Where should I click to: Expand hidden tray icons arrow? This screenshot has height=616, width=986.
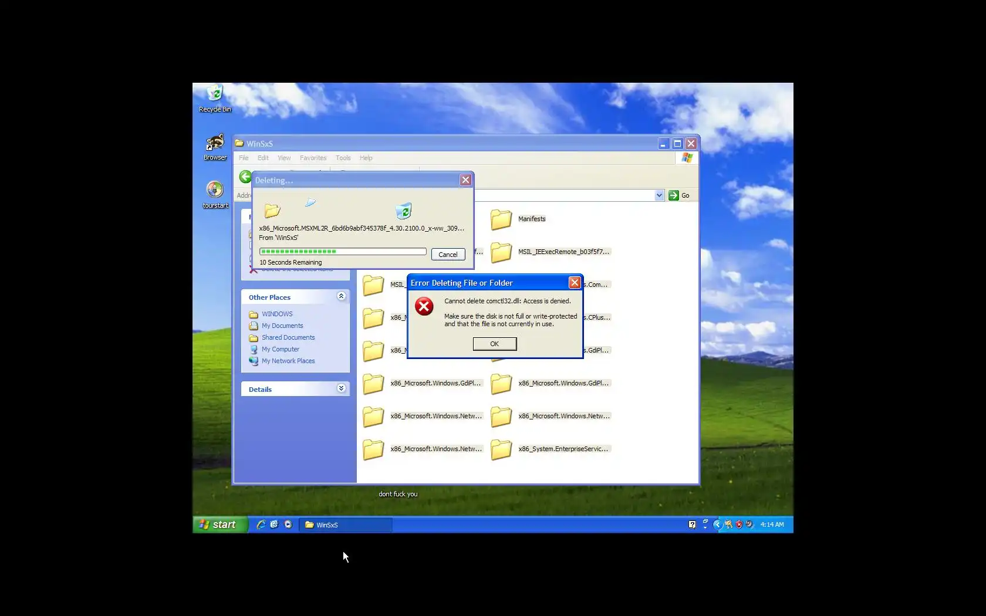[717, 524]
